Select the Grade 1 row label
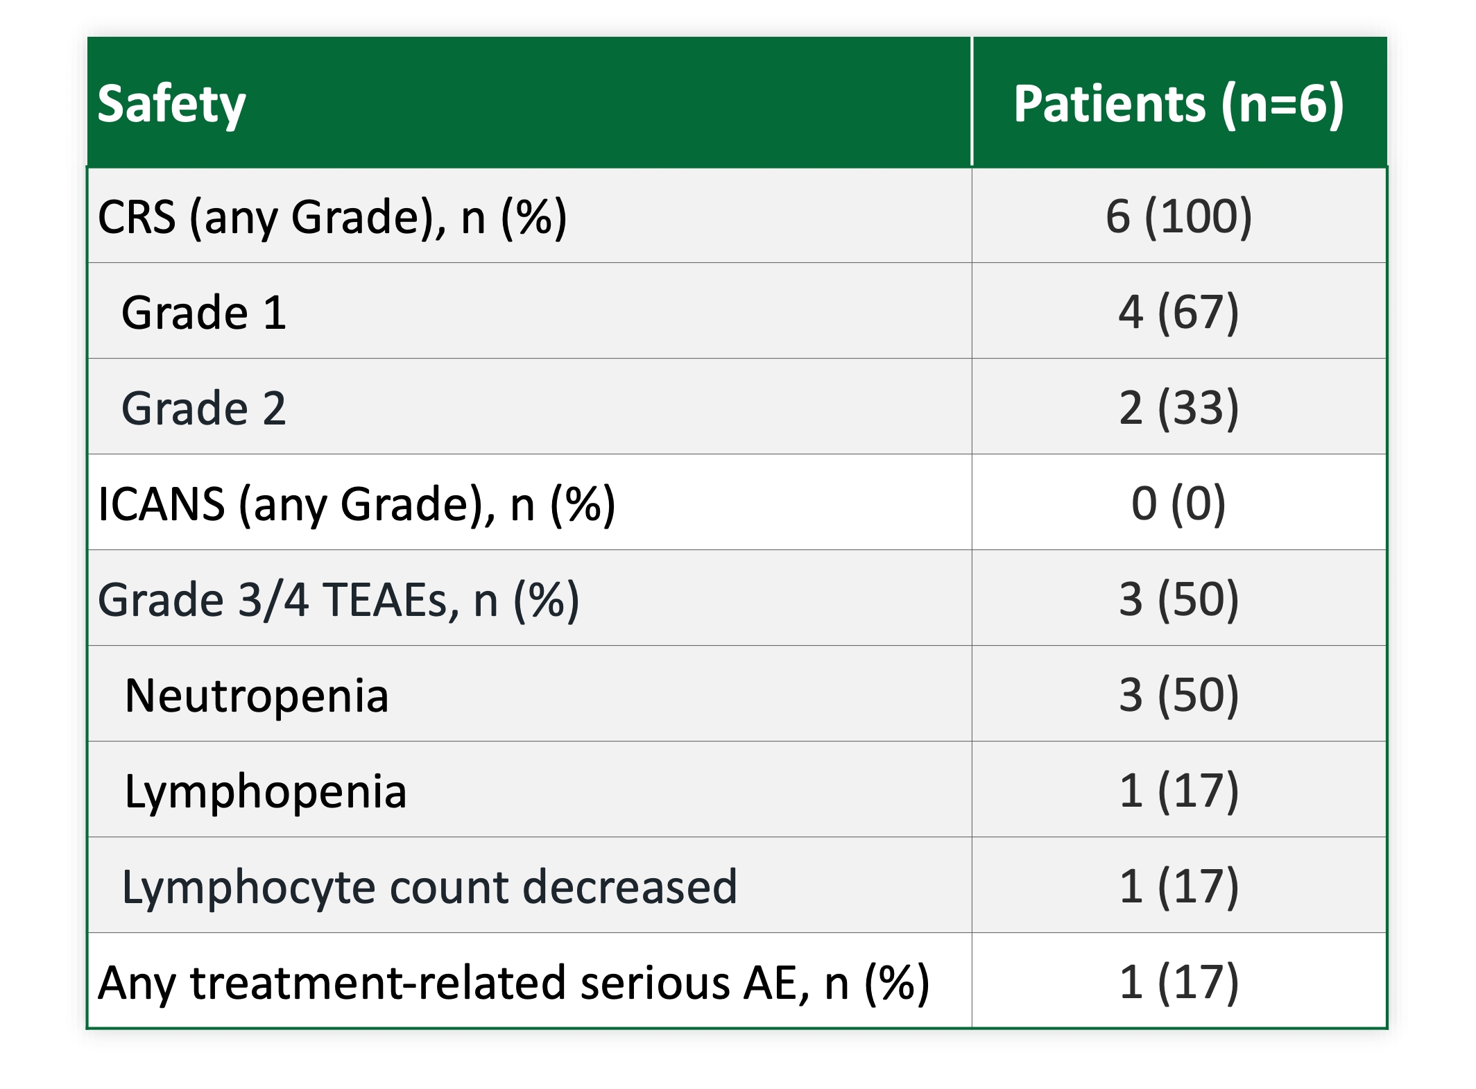This screenshot has width=1476, height=1089. pos(203,312)
